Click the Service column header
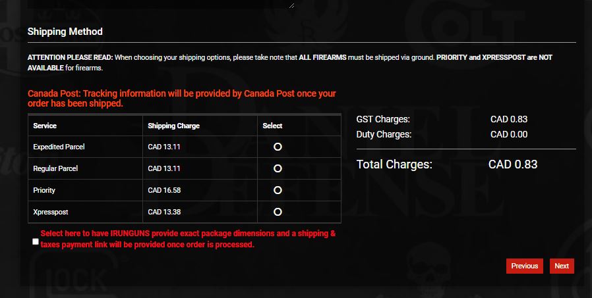 coord(45,126)
